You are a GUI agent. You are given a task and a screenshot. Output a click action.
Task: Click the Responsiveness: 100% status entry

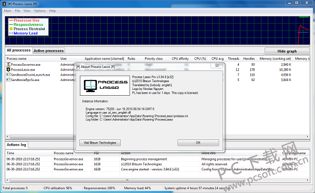pos(99,188)
